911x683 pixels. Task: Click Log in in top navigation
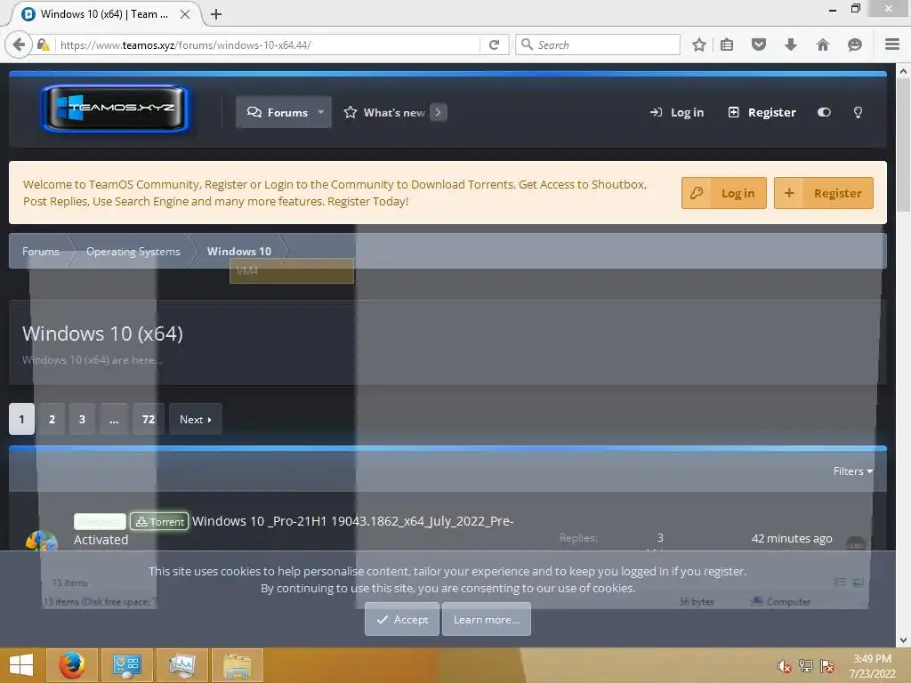pos(677,113)
